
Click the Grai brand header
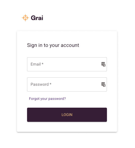pos(32,18)
